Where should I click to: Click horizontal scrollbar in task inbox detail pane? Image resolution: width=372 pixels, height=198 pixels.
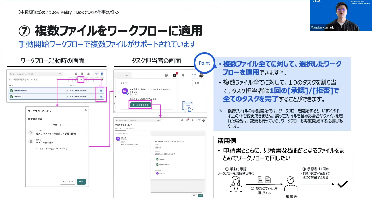[176, 193]
